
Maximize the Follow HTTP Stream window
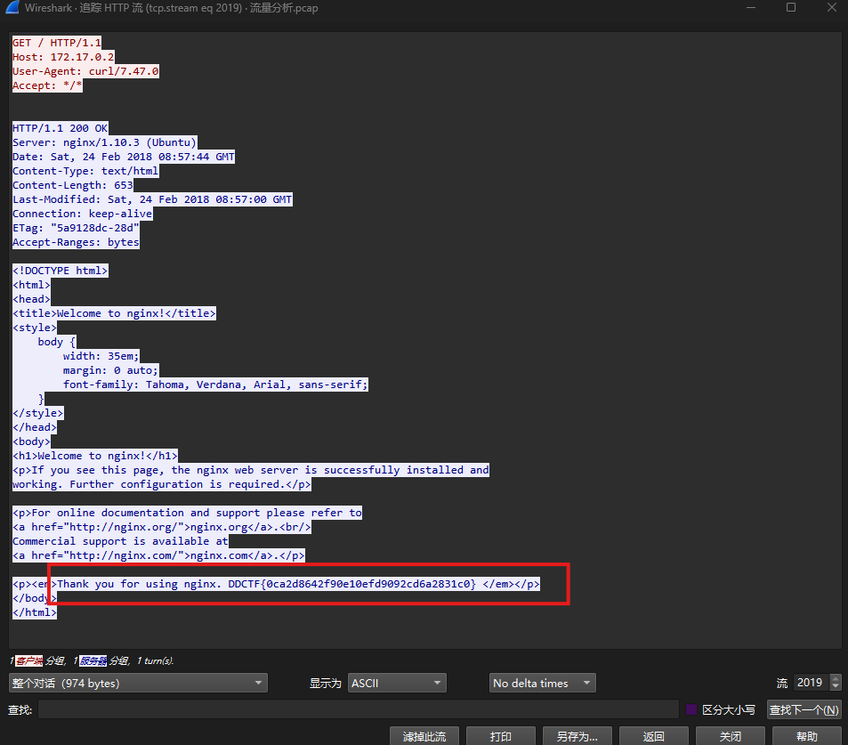[x=791, y=8]
